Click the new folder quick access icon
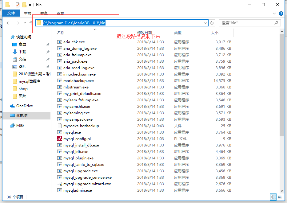The image size is (287, 203). coord(24,5)
